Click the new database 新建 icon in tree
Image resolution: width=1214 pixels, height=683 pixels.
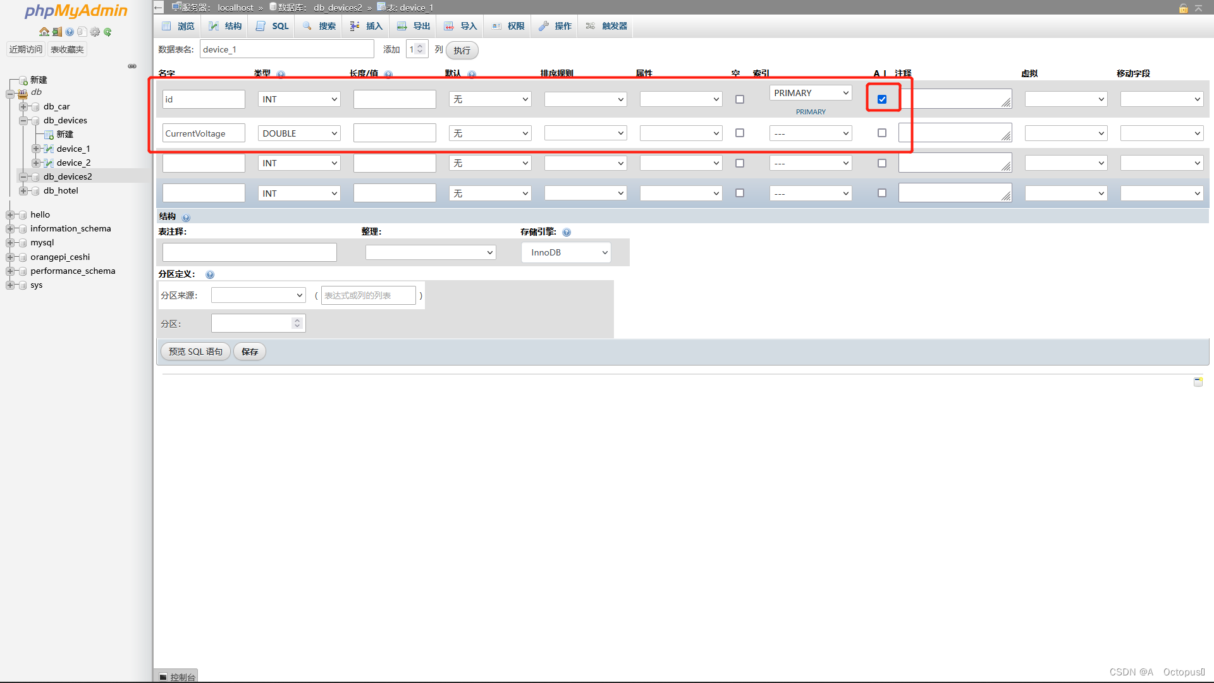pos(23,80)
